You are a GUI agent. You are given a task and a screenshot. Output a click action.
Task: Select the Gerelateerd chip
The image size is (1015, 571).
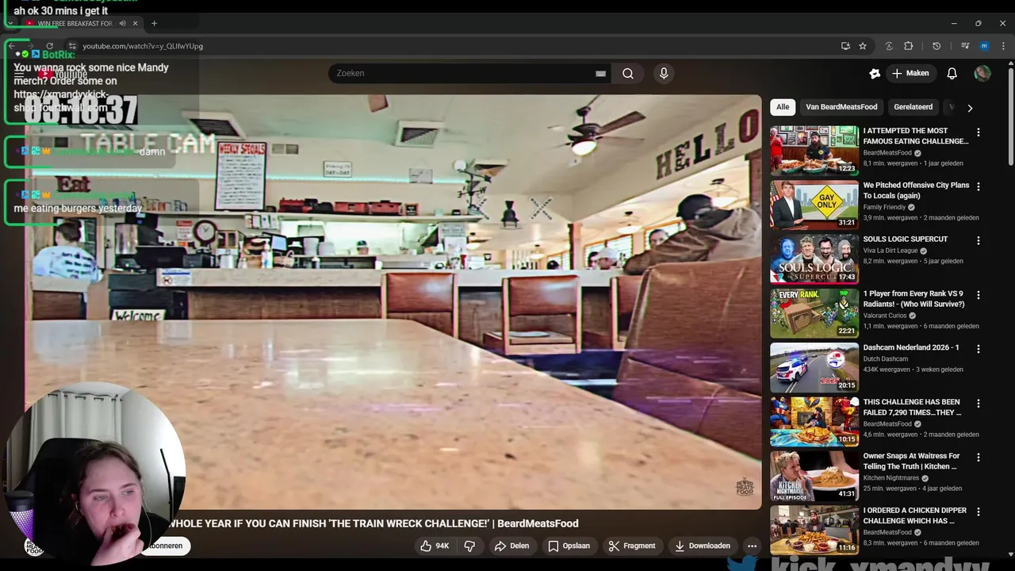click(913, 107)
